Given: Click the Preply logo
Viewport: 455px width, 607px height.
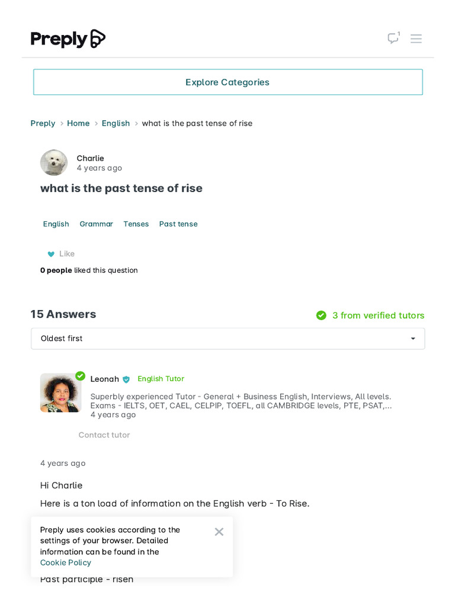Looking at the screenshot, I should coord(68,39).
